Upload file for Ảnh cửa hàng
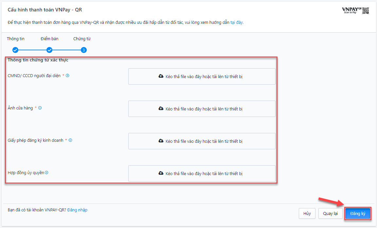 (202, 109)
